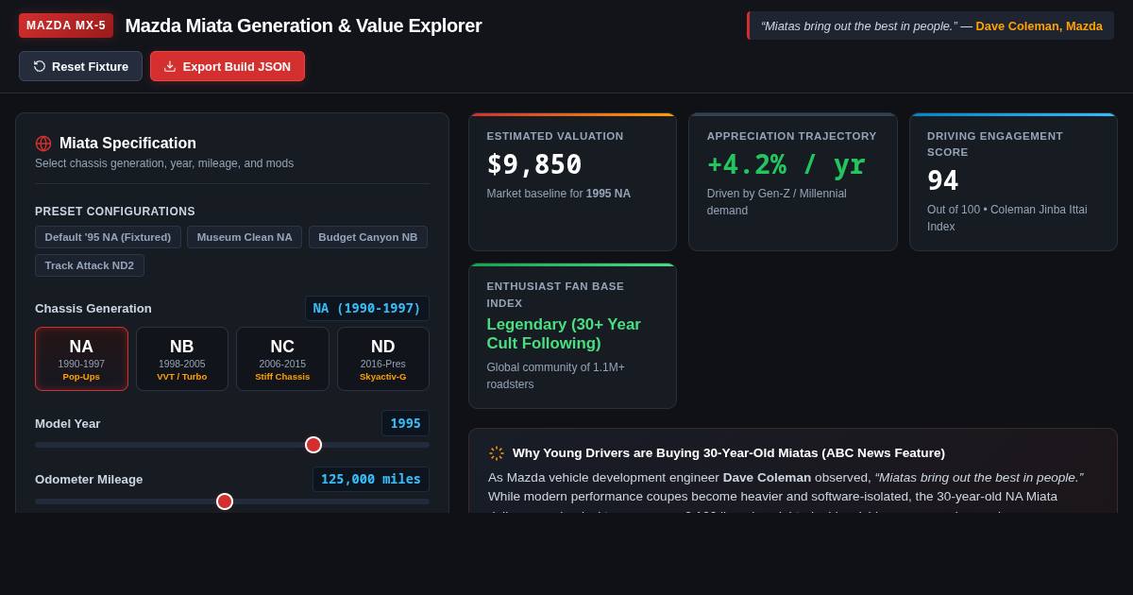Click the +4.2% / yr appreciation figure

coord(786,164)
